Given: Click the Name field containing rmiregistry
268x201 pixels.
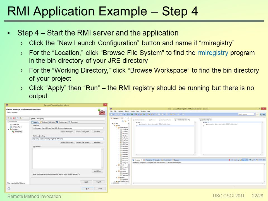Looking at the screenshot, I should click(71, 118).
